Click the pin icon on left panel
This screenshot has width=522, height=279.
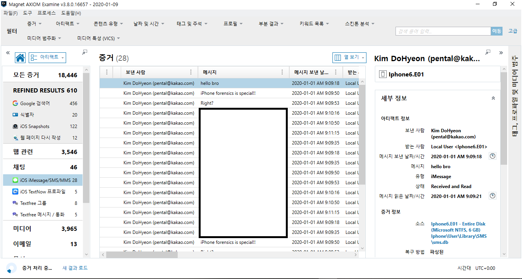(85, 52)
